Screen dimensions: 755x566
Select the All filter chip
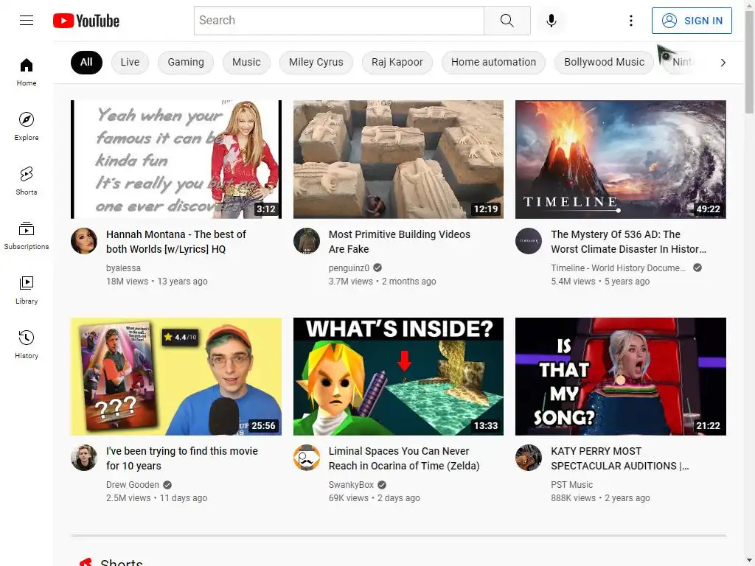86,63
